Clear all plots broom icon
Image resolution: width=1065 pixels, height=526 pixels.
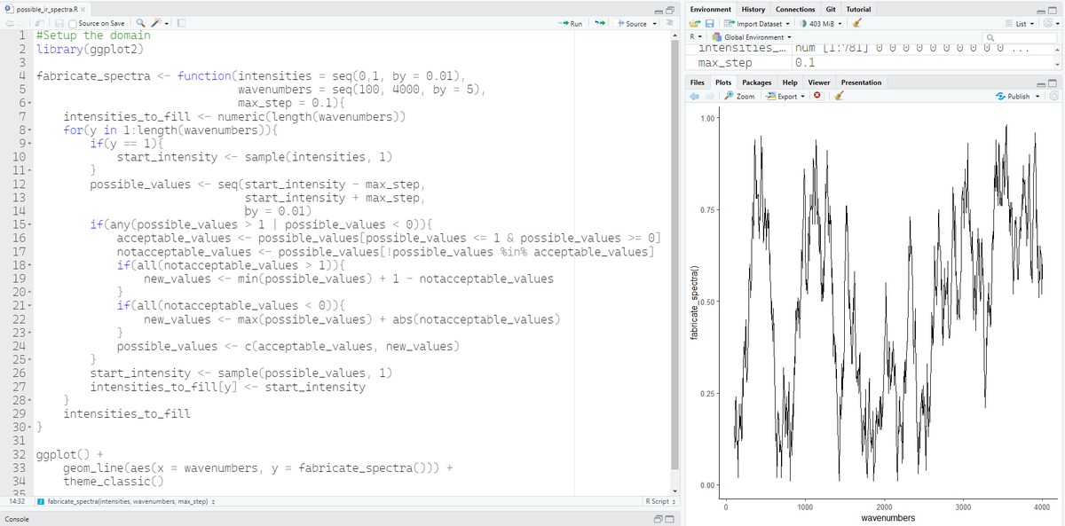(x=839, y=95)
